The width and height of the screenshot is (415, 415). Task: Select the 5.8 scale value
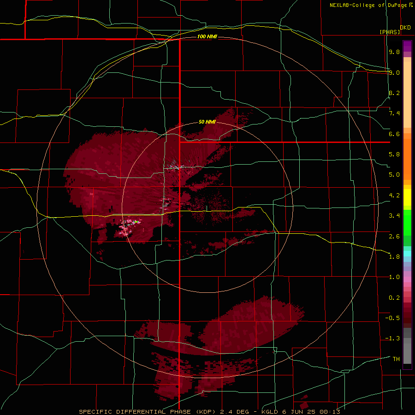click(x=394, y=154)
